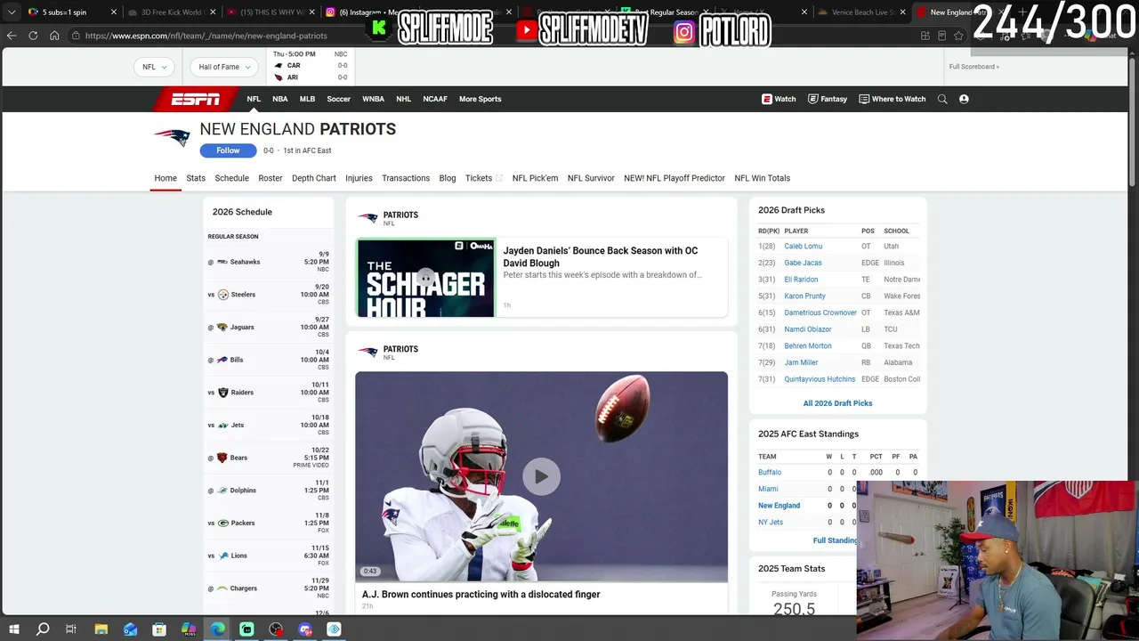Open the Hall of Fame dropdown in the scoreboard
Viewport: 1139px width, 641px height.
click(224, 67)
